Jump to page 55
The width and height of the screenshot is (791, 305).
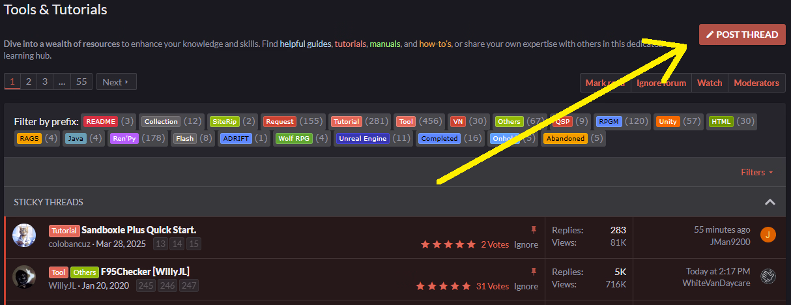(81, 82)
